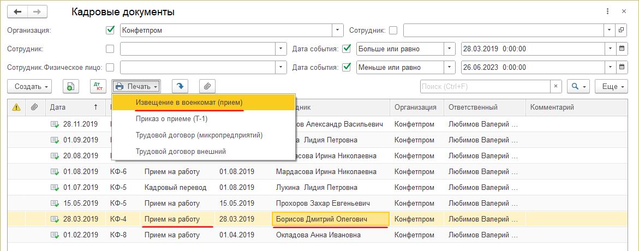Click document icon in 28.11.2019 row
This screenshot has height=251, width=639.
point(55,124)
